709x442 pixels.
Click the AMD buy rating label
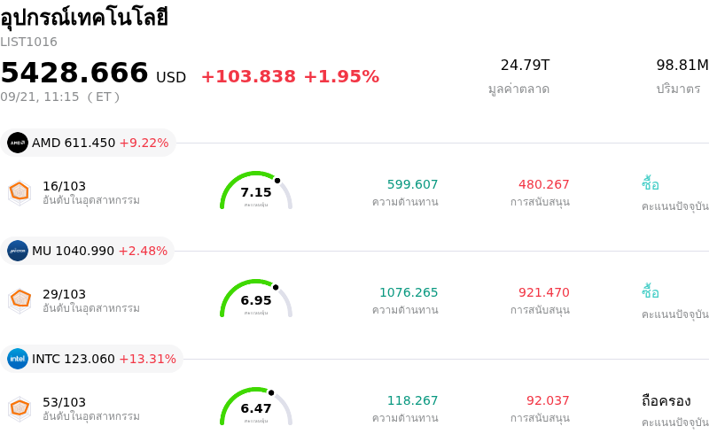click(x=651, y=184)
